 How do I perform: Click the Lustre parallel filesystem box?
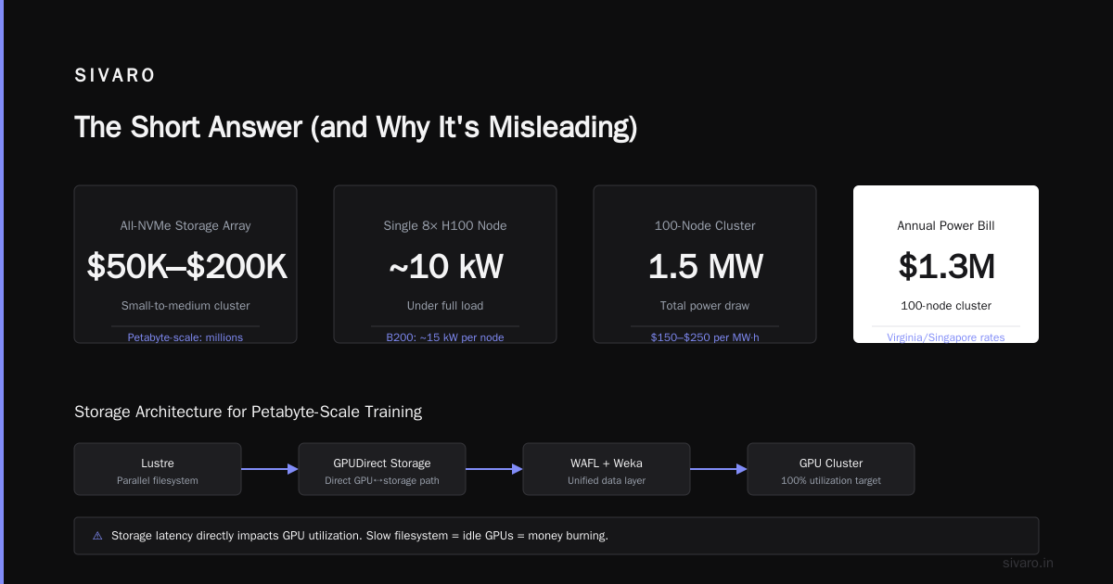158,469
